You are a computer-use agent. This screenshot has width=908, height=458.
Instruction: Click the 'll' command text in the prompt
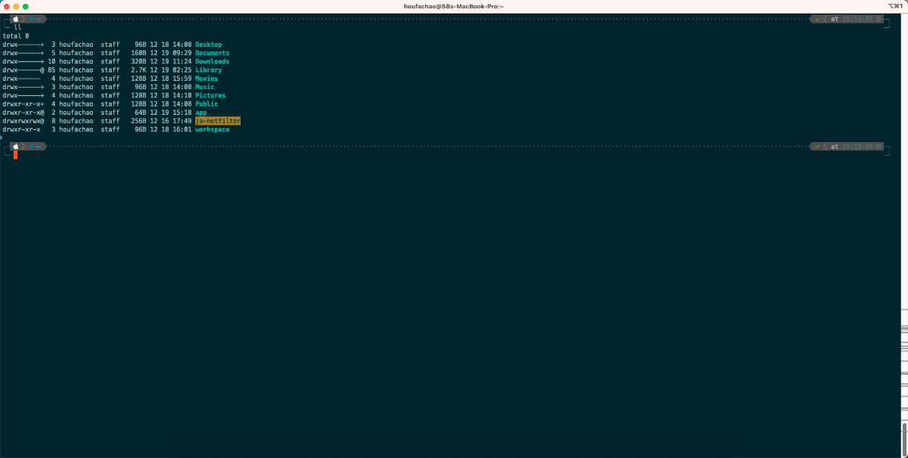[17, 26]
